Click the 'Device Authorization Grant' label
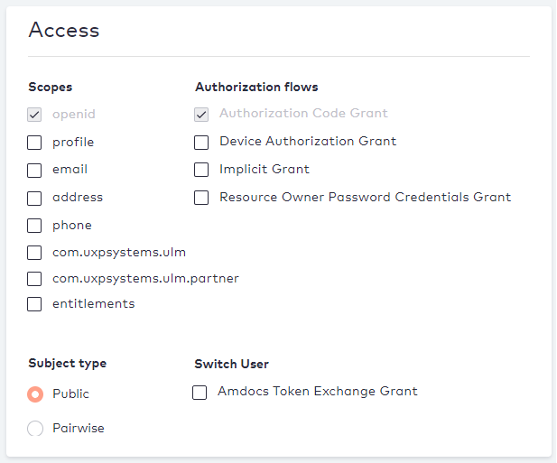This screenshot has height=463, width=557. point(308,142)
